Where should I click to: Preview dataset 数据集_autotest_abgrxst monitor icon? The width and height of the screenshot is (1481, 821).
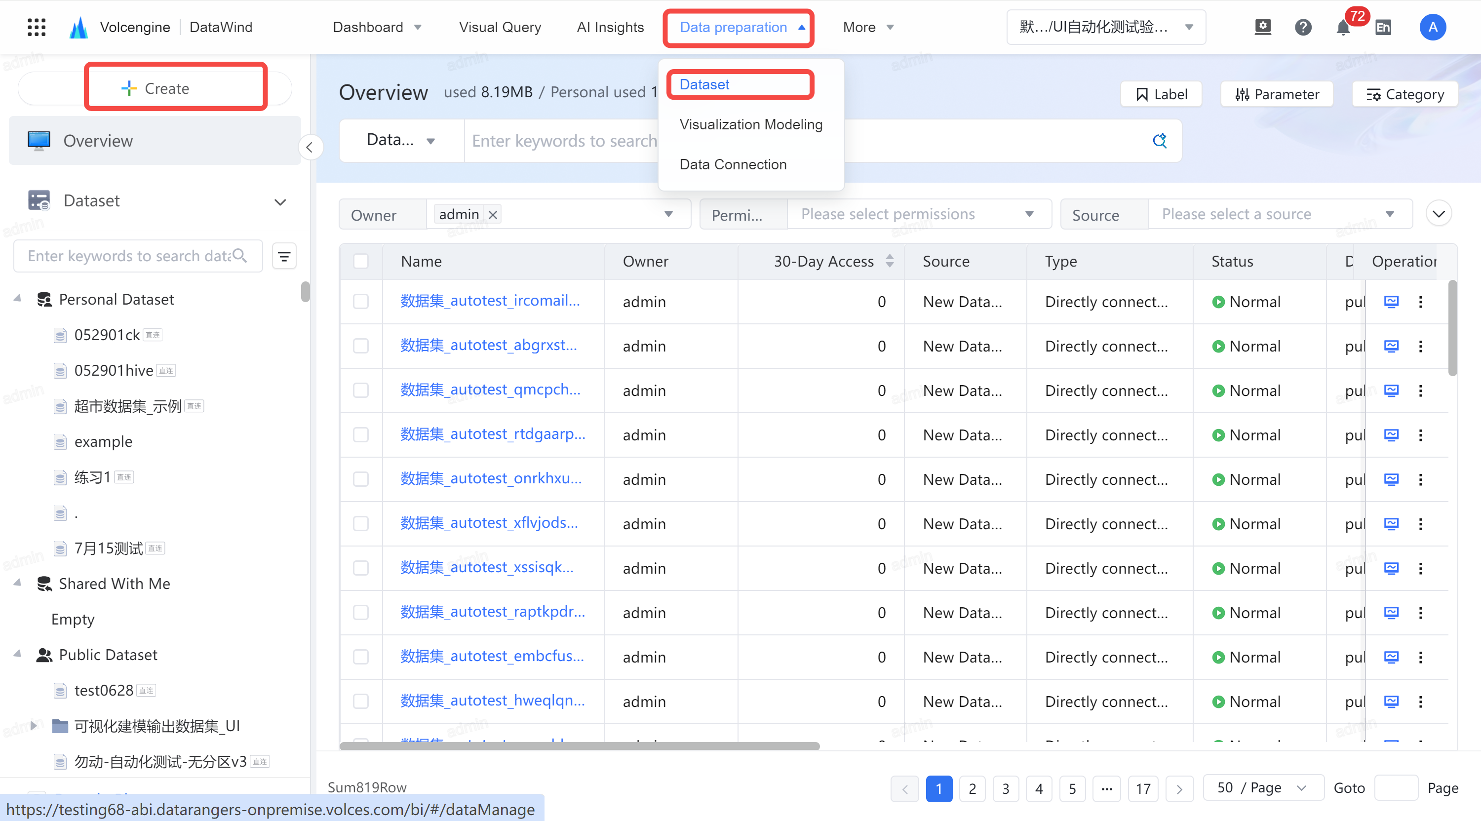tap(1391, 346)
